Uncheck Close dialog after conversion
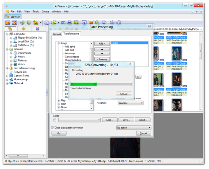This screenshot has height=169, width=209. click(x=53, y=128)
